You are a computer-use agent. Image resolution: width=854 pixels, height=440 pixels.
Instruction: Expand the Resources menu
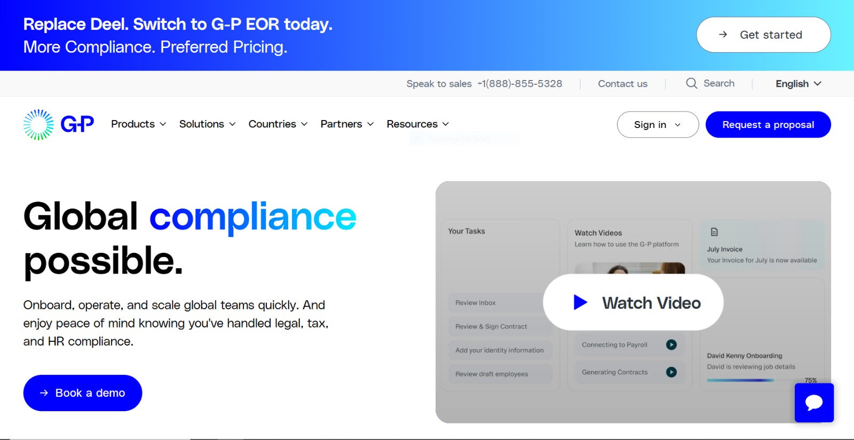point(418,124)
